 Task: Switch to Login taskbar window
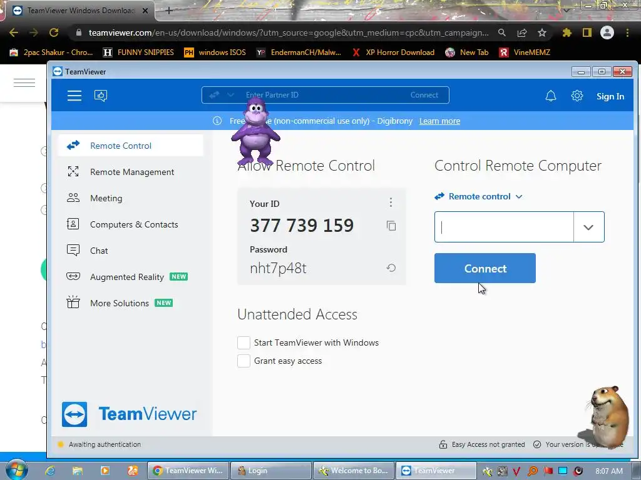(270, 471)
